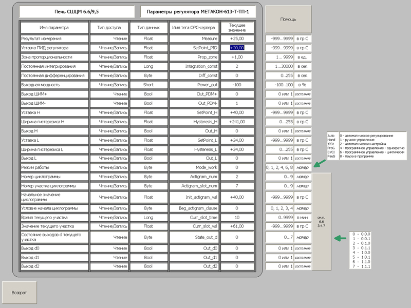Click 'Тип данных' column header
Image resolution: width=411 pixels, height=308 pixels.
tap(148, 28)
